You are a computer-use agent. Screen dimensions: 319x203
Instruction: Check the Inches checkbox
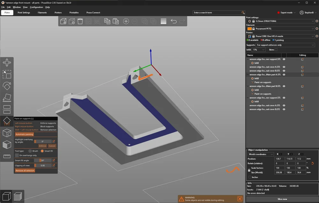pos(250,177)
